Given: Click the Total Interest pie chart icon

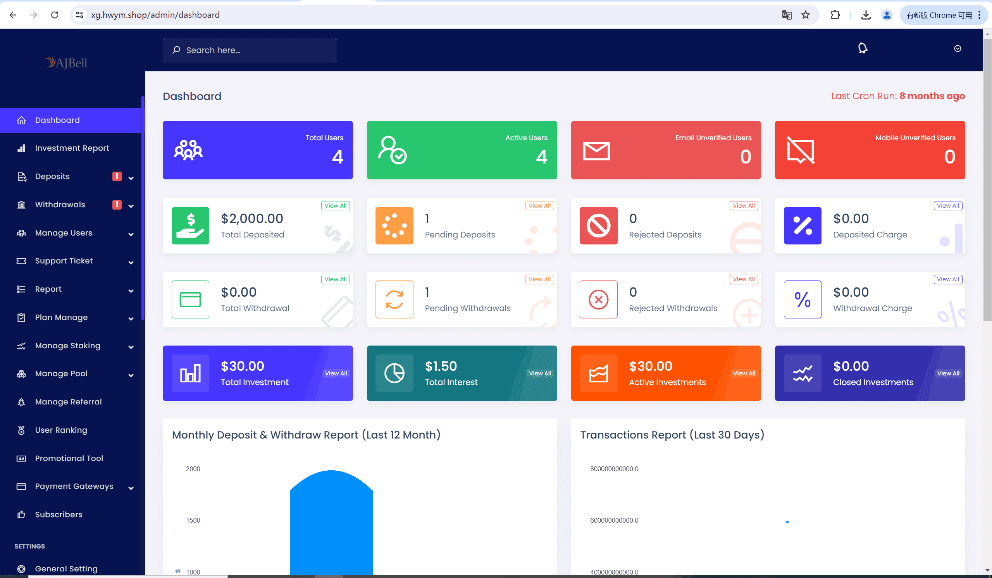Looking at the screenshot, I should point(394,373).
